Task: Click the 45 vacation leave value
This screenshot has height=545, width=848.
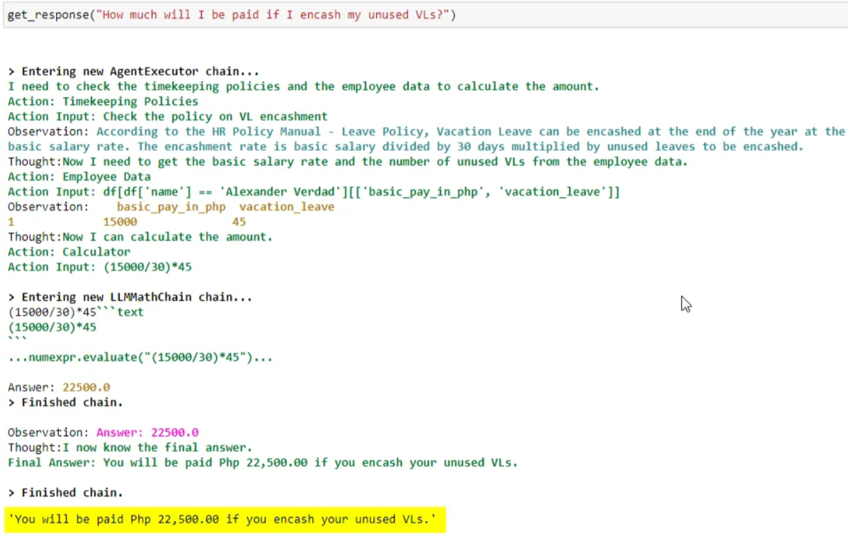Action: [239, 221]
